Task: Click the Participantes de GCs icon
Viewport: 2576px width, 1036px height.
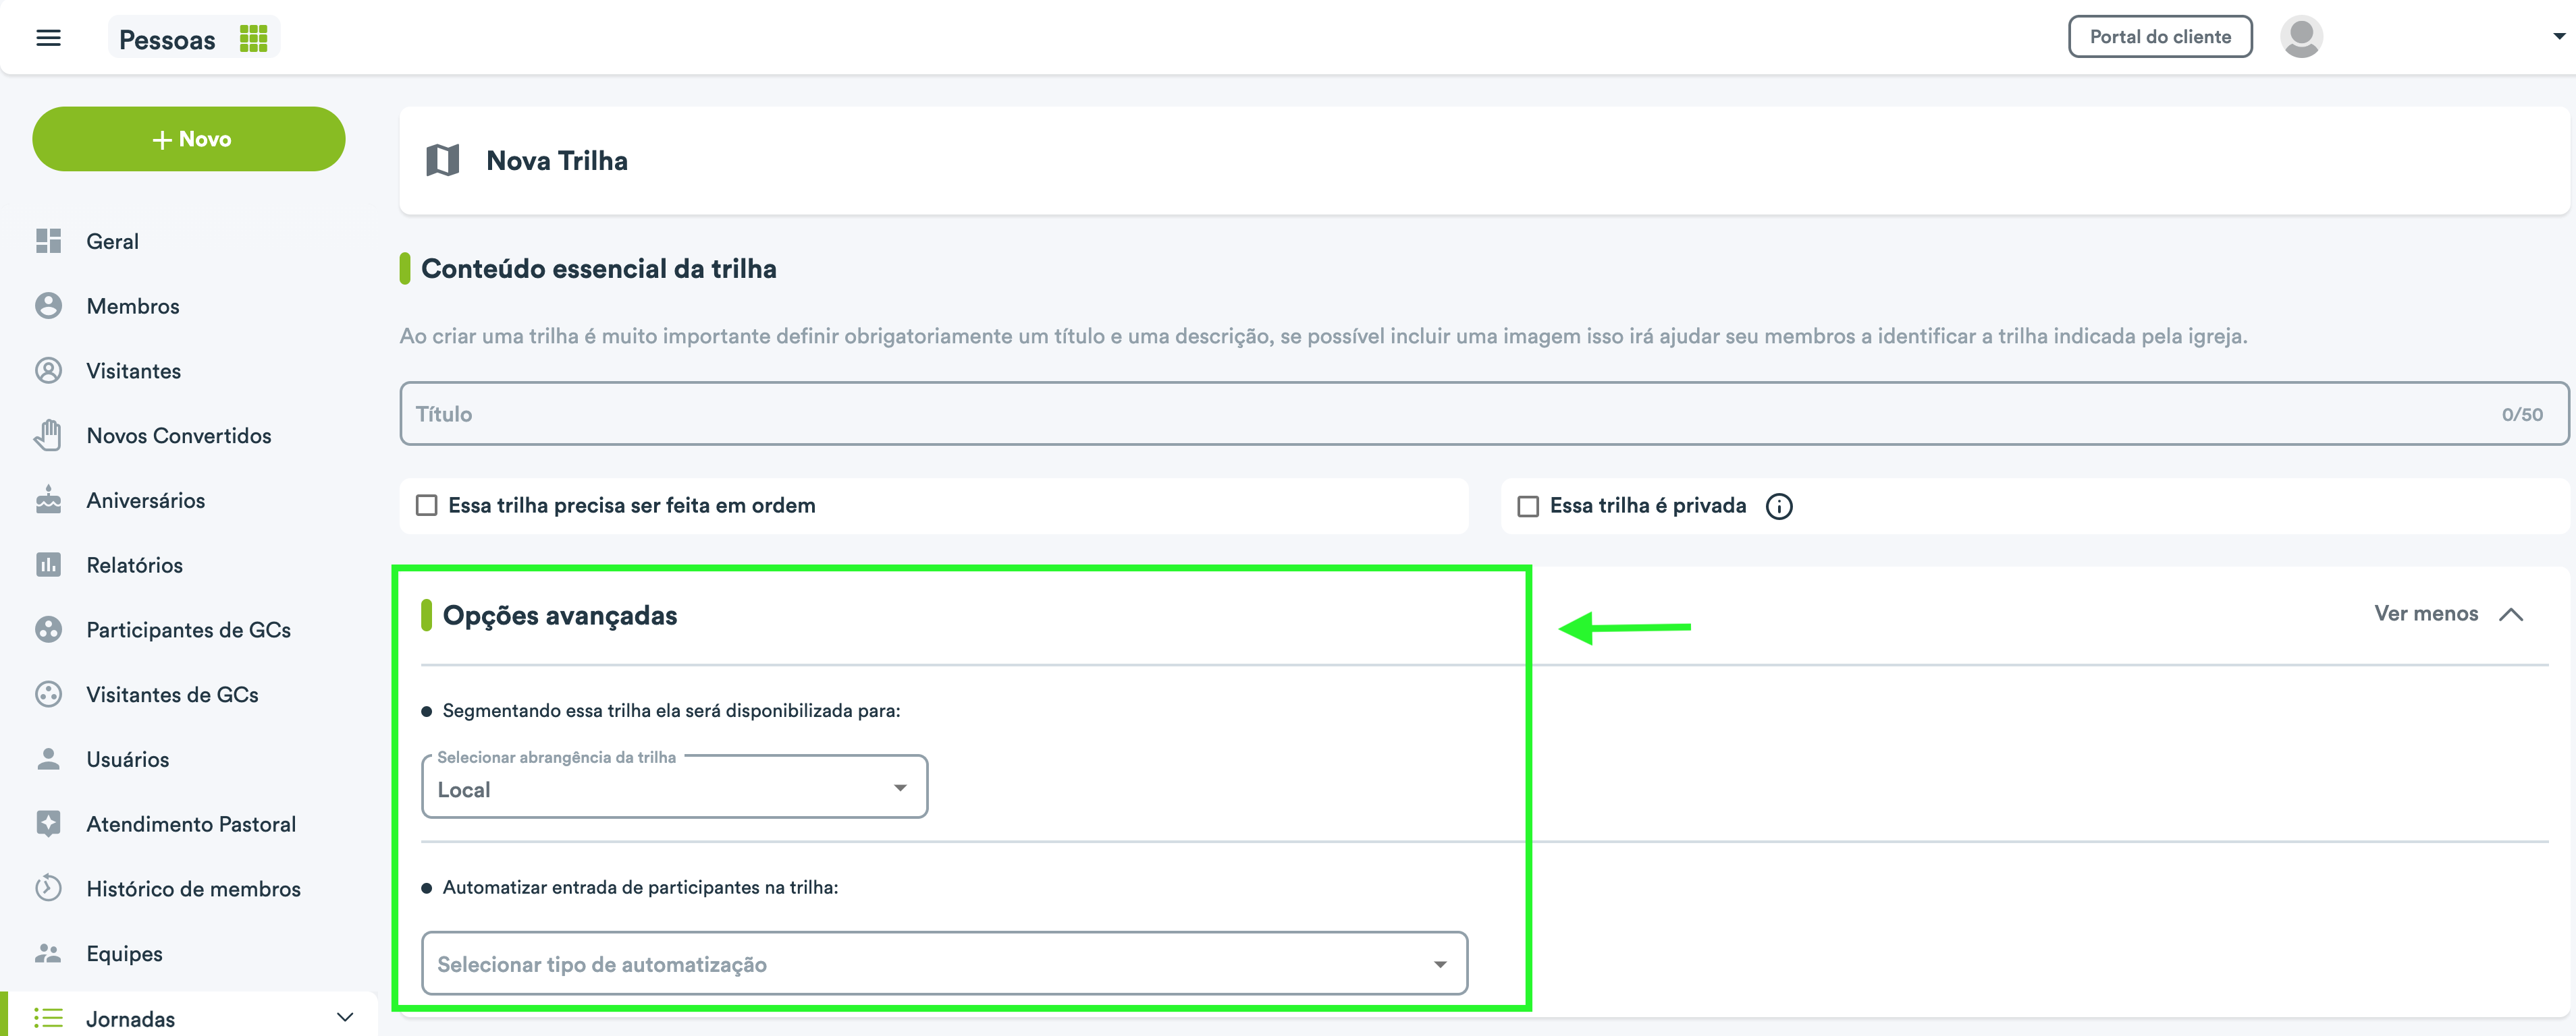Action: pos(48,629)
